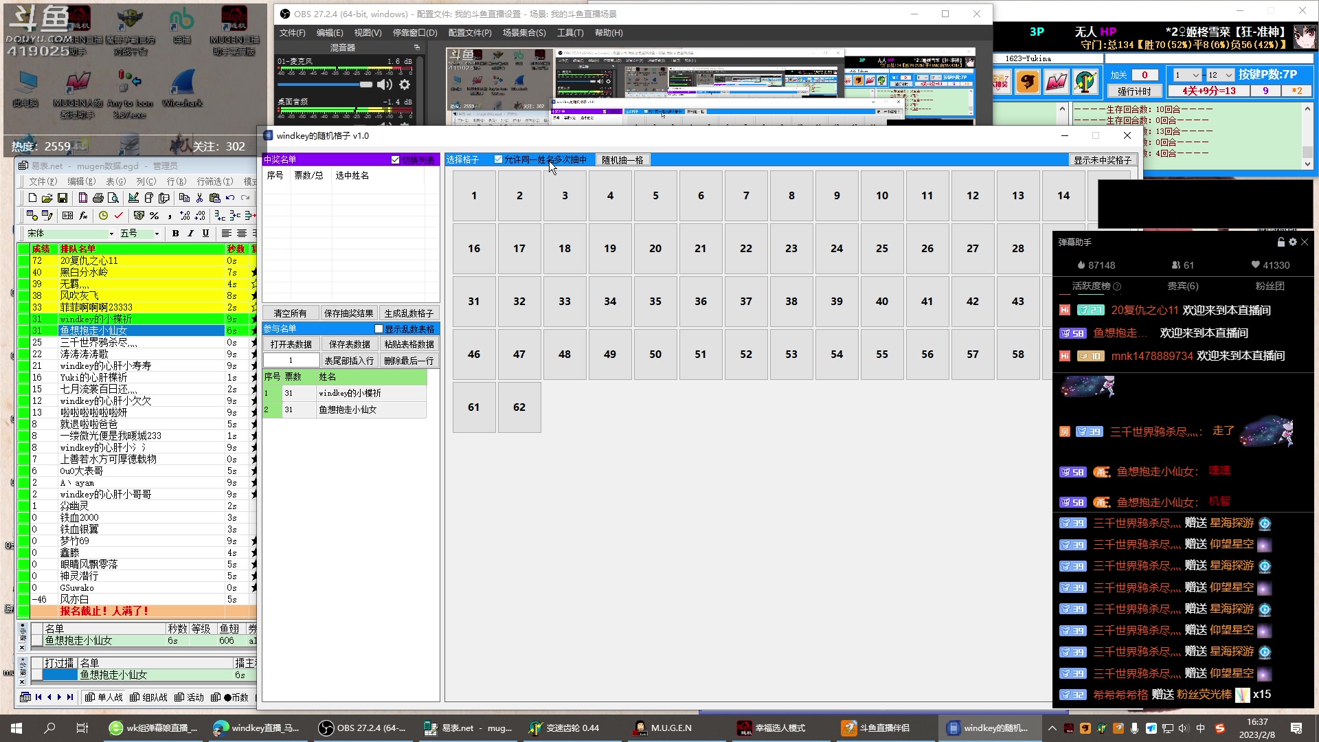Viewport: 1319px width, 742px height.
Task: Open the Wireshark desktop icon
Action: click(182, 89)
